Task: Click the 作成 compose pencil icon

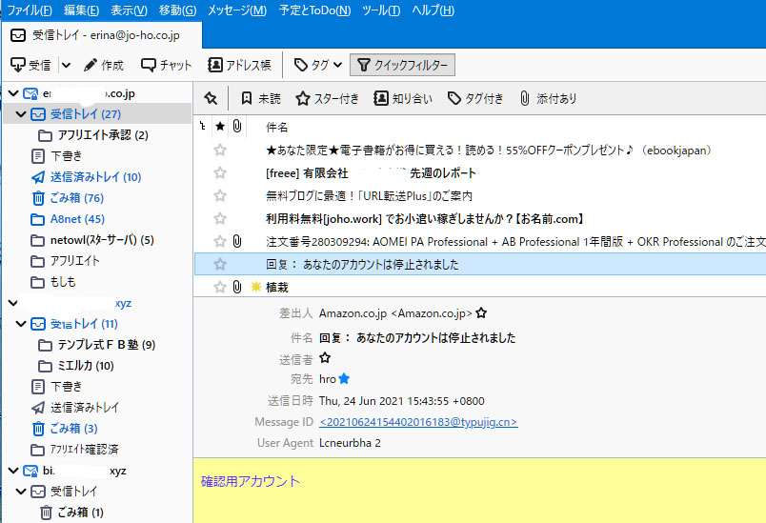Action: point(91,65)
